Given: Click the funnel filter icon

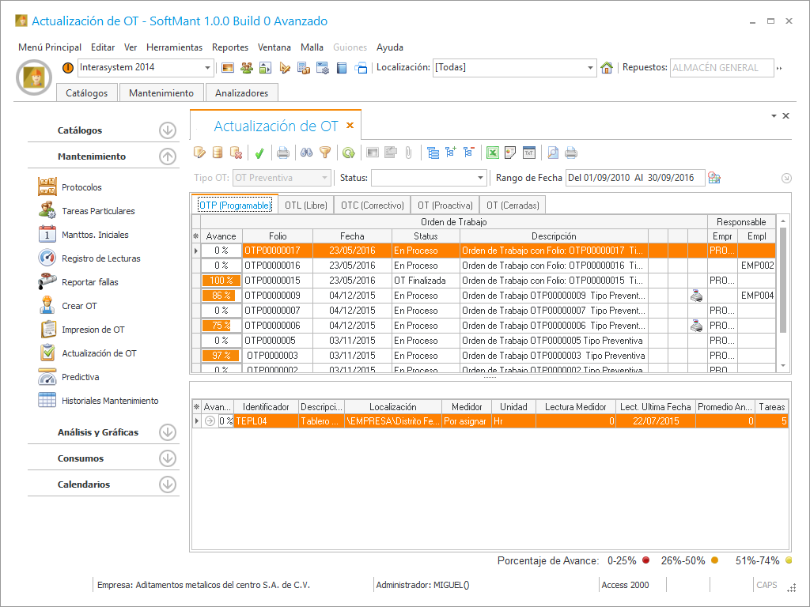Looking at the screenshot, I should point(324,153).
